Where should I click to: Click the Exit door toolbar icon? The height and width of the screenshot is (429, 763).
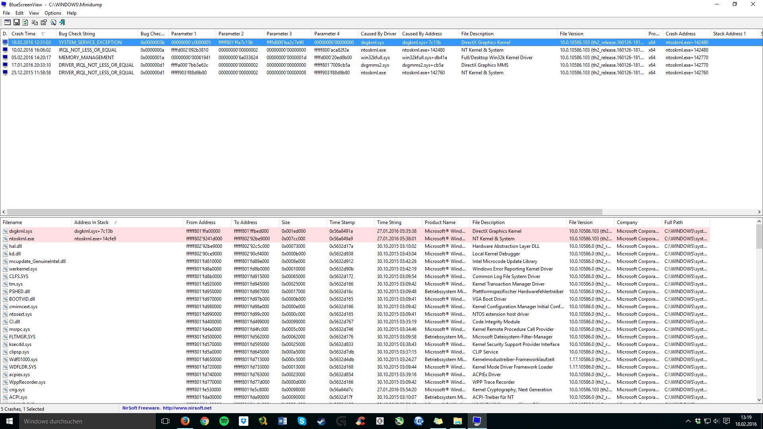pyautogui.click(x=62, y=23)
